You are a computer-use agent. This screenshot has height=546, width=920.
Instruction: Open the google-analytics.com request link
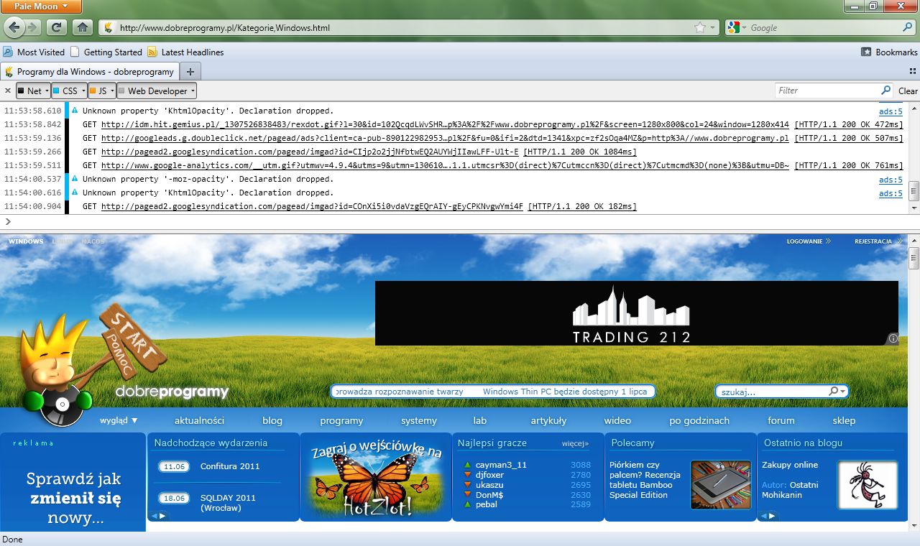tap(445, 165)
